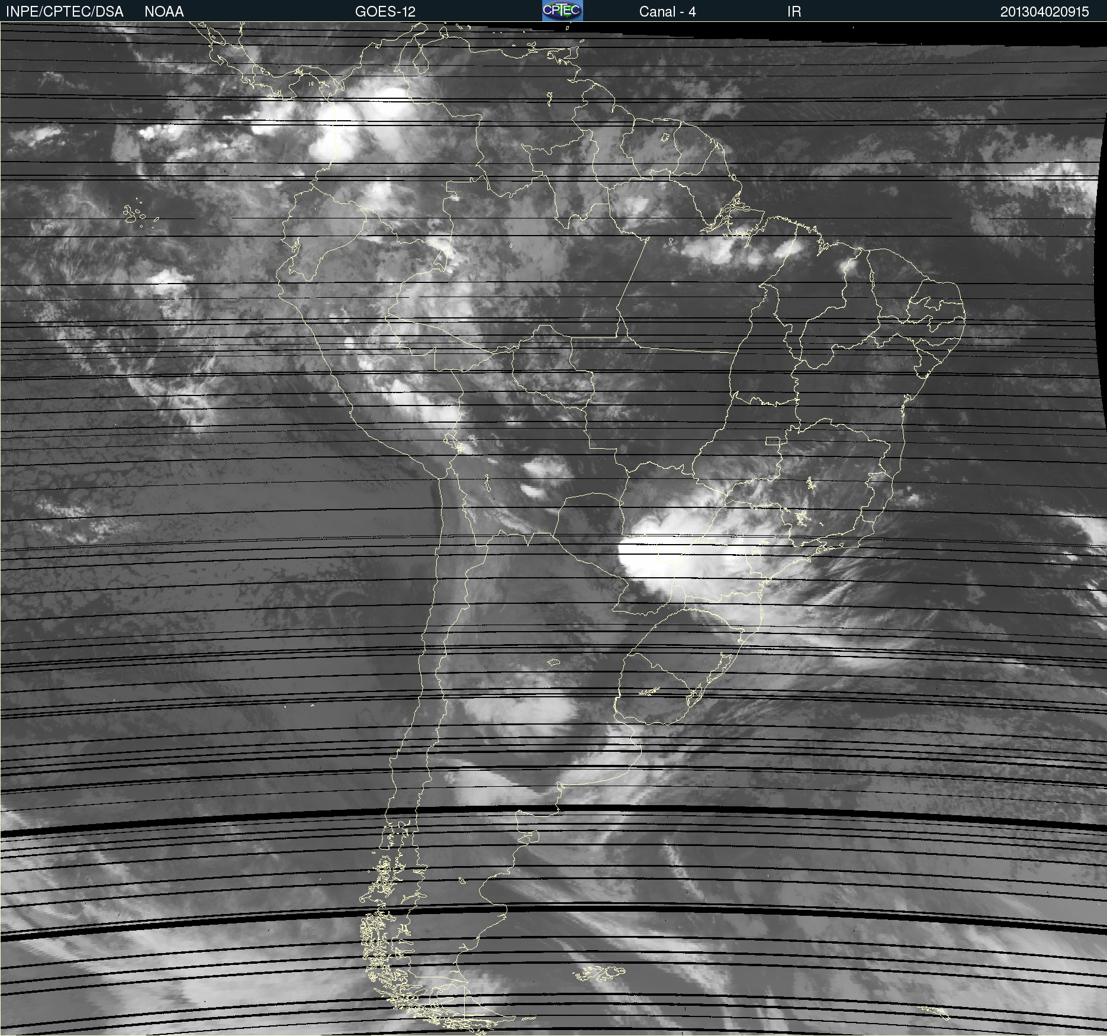Click the IR label in the header
This screenshot has width=1107, height=1036.
tap(794, 12)
